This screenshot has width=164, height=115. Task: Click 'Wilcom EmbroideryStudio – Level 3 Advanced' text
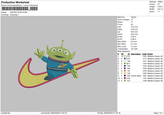click(19, 5)
